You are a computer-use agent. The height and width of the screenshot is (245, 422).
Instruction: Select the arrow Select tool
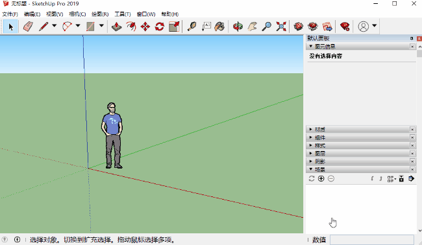(11, 27)
